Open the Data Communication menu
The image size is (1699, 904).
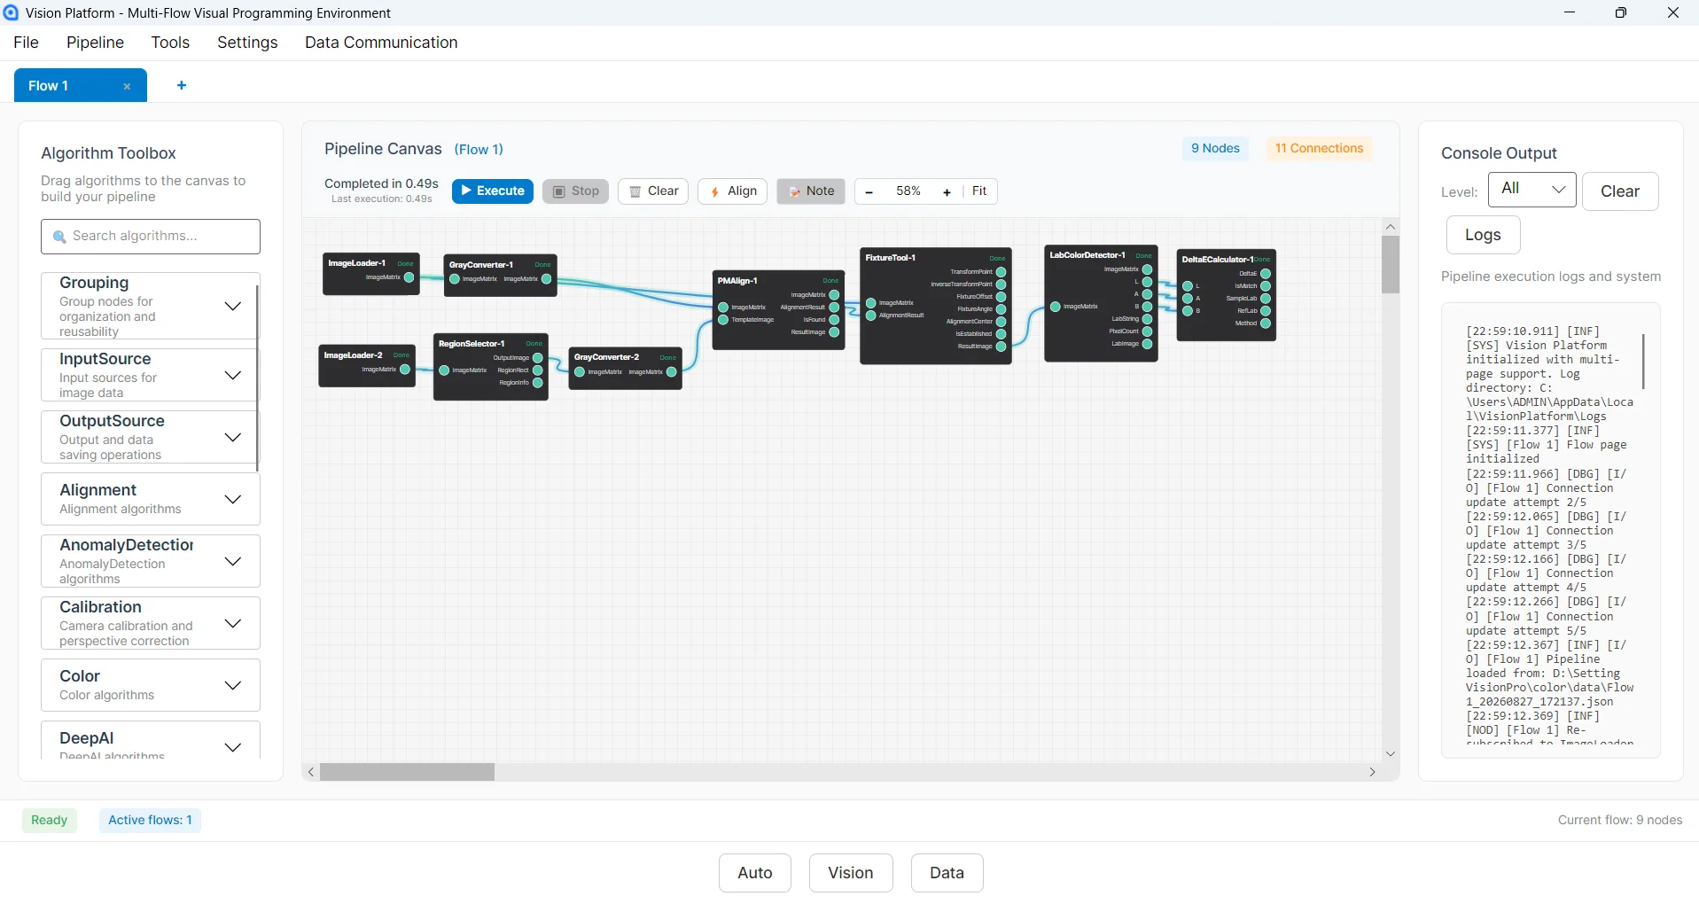pyautogui.click(x=381, y=43)
